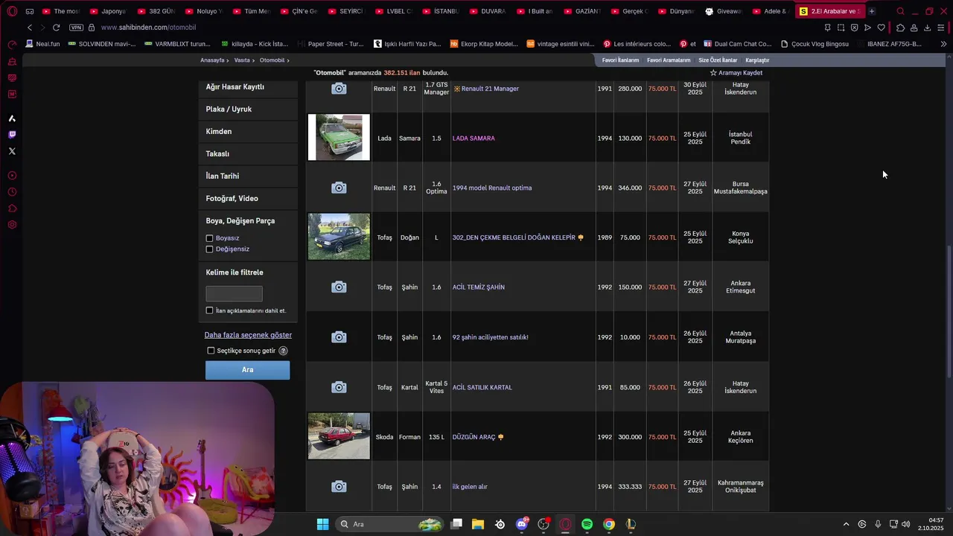The height and width of the screenshot is (536, 953).
Task: Open Discord from the taskbar
Action: point(522,524)
